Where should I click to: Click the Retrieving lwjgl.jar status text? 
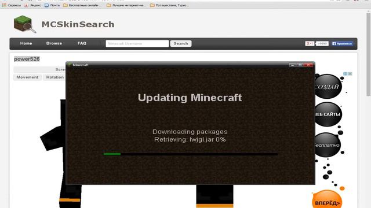pyautogui.click(x=190, y=139)
